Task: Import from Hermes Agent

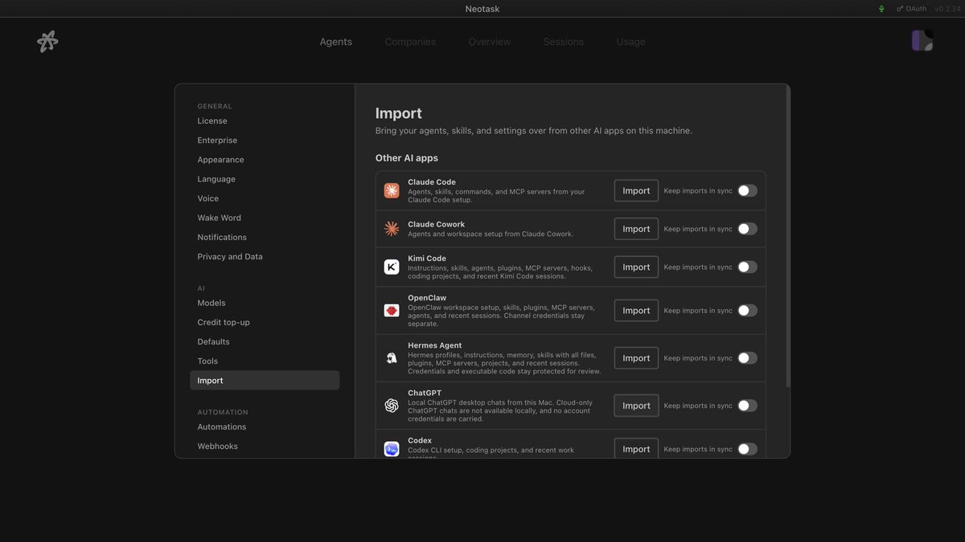Action: coord(636,358)
